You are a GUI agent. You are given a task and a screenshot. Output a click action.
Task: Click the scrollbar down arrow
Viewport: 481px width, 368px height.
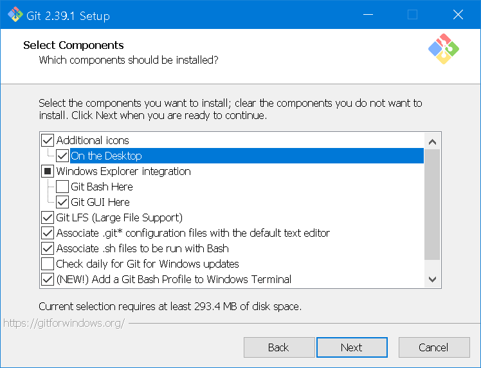point(433,279)
